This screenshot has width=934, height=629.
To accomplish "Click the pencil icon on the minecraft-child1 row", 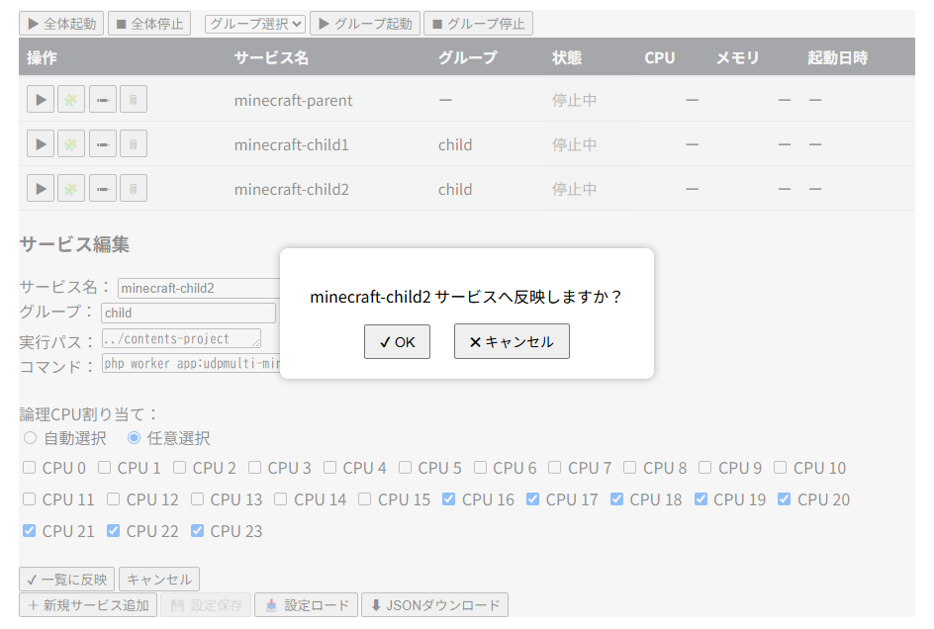I will (x=102, y=143).
